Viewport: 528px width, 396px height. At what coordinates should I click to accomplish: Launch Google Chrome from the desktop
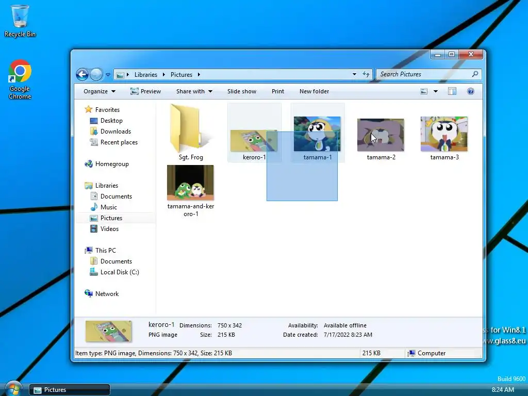[x=20, y=79]
